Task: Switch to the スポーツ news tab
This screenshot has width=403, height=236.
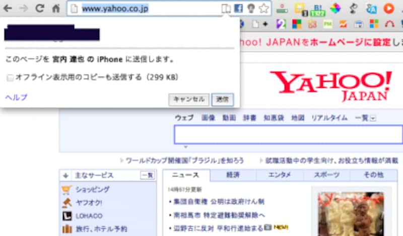Action: [x=326, y=175]
